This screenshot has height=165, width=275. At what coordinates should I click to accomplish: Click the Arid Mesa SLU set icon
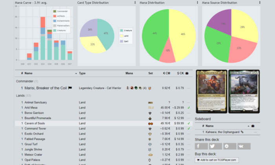(x=150, y=107)
